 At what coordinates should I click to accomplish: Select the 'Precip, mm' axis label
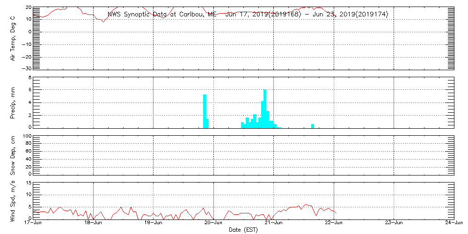13,102
